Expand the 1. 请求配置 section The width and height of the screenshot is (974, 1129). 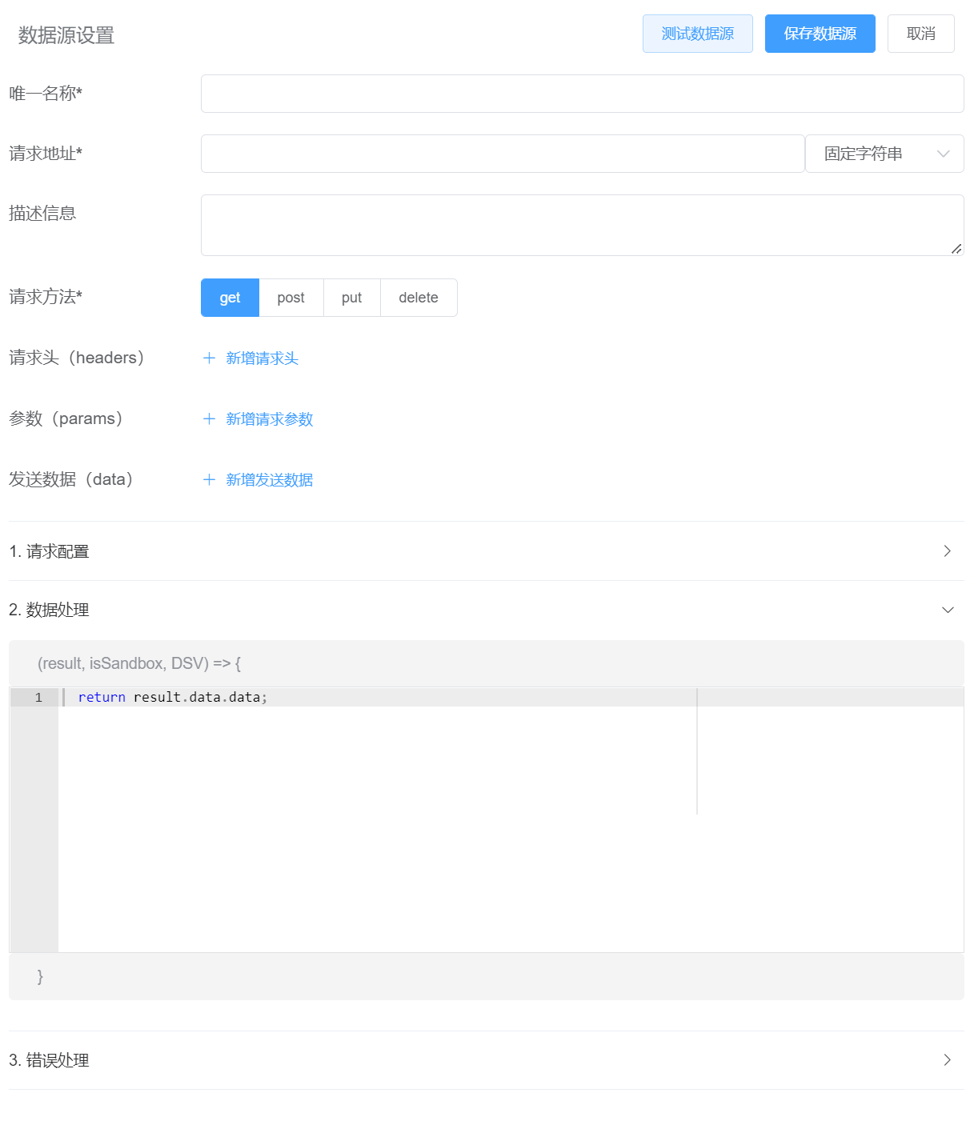[x=487, y=551]
